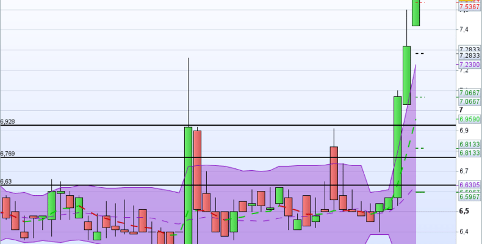
Task: Click the 6,63 line label text
Action: click(6, 182)
